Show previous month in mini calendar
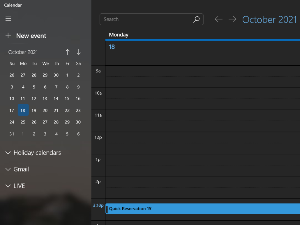Viewport: 300px width, 225px height. pyautogui.click(x=68, y=52)
